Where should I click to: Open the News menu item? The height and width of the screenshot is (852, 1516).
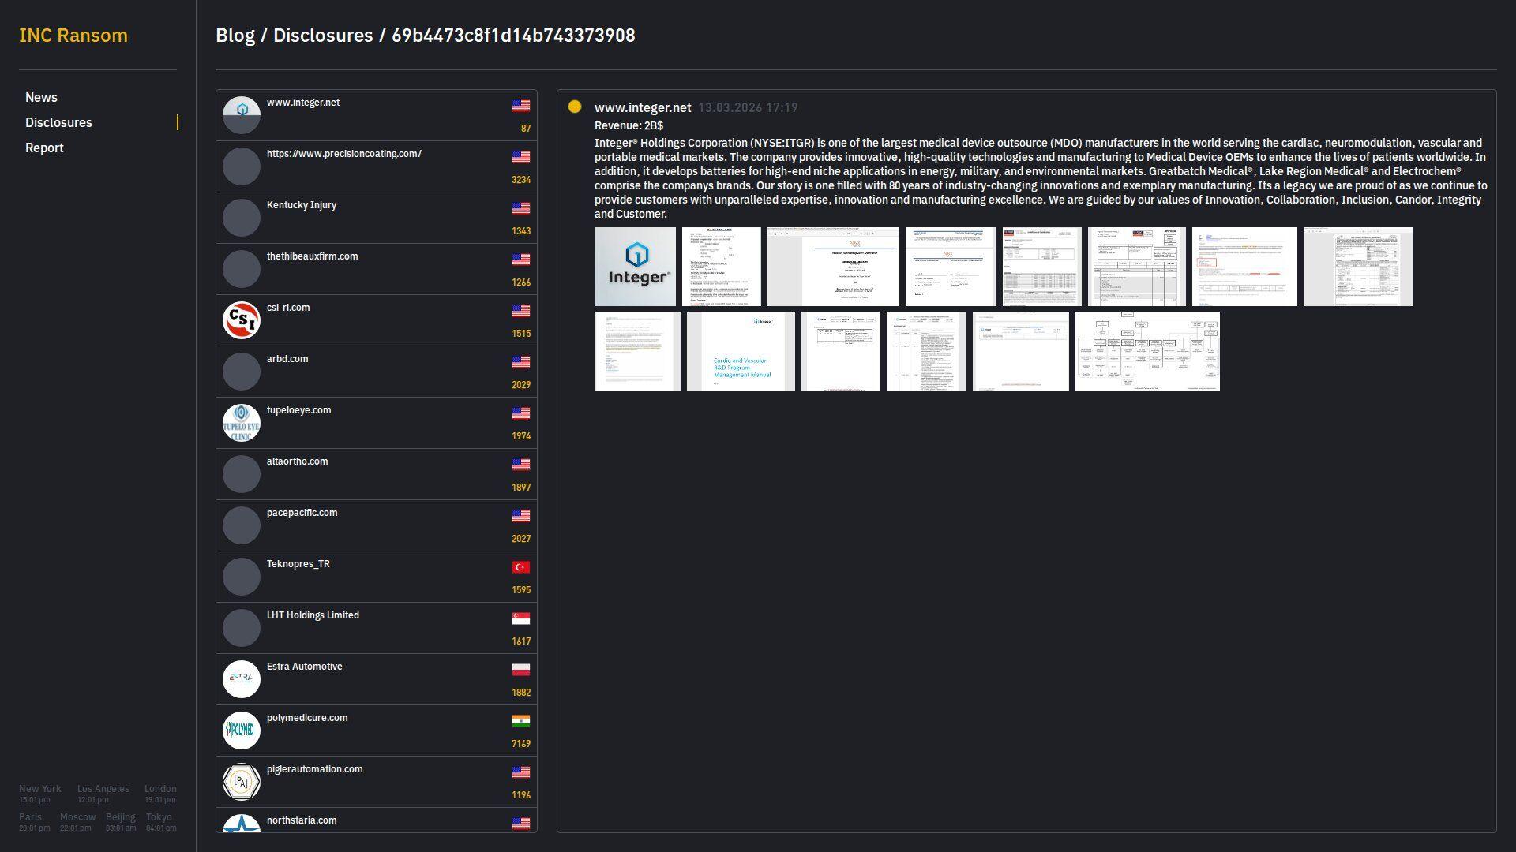pyautogui.click(x=41, y=97)
